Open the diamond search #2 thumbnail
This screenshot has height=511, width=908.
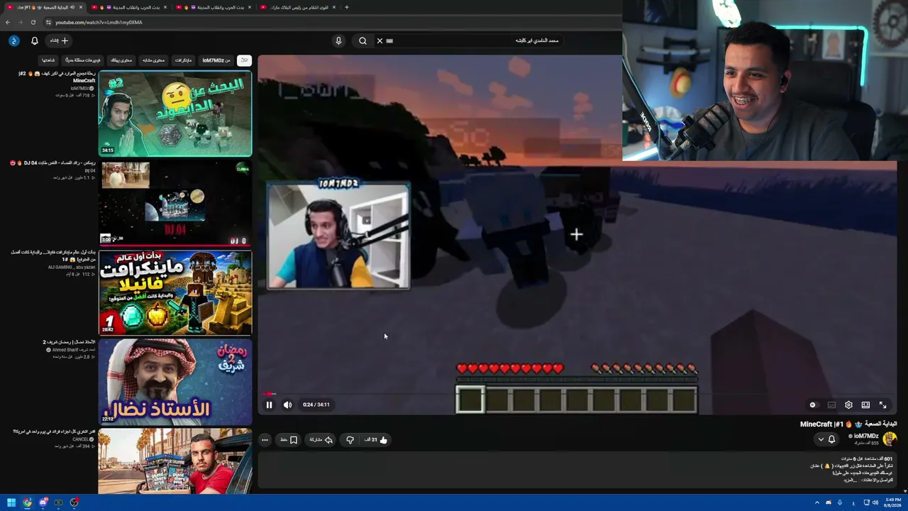click(x=175, y=114)
